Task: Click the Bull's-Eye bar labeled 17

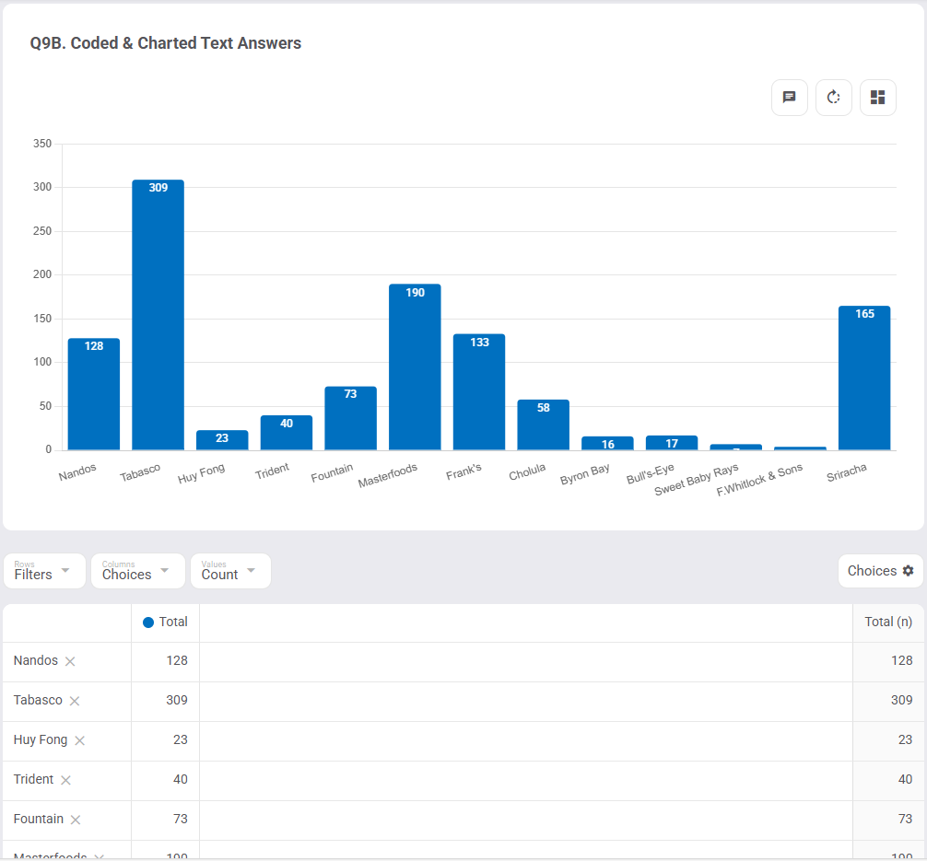Action: click(672, 443)
